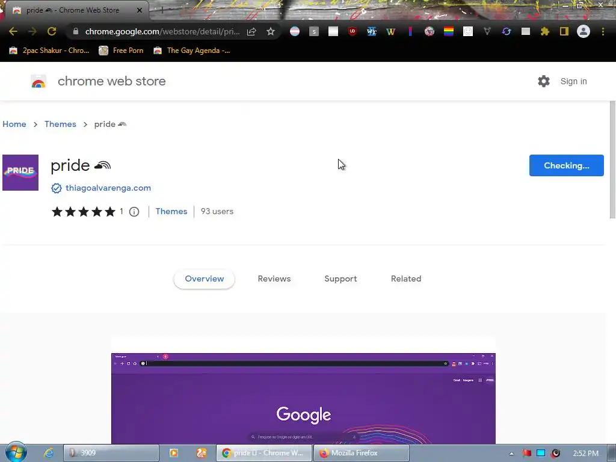Open the smiley face extension icon
Image resolution: width=616 pixels, height=462 pixels.
(468, 31)
